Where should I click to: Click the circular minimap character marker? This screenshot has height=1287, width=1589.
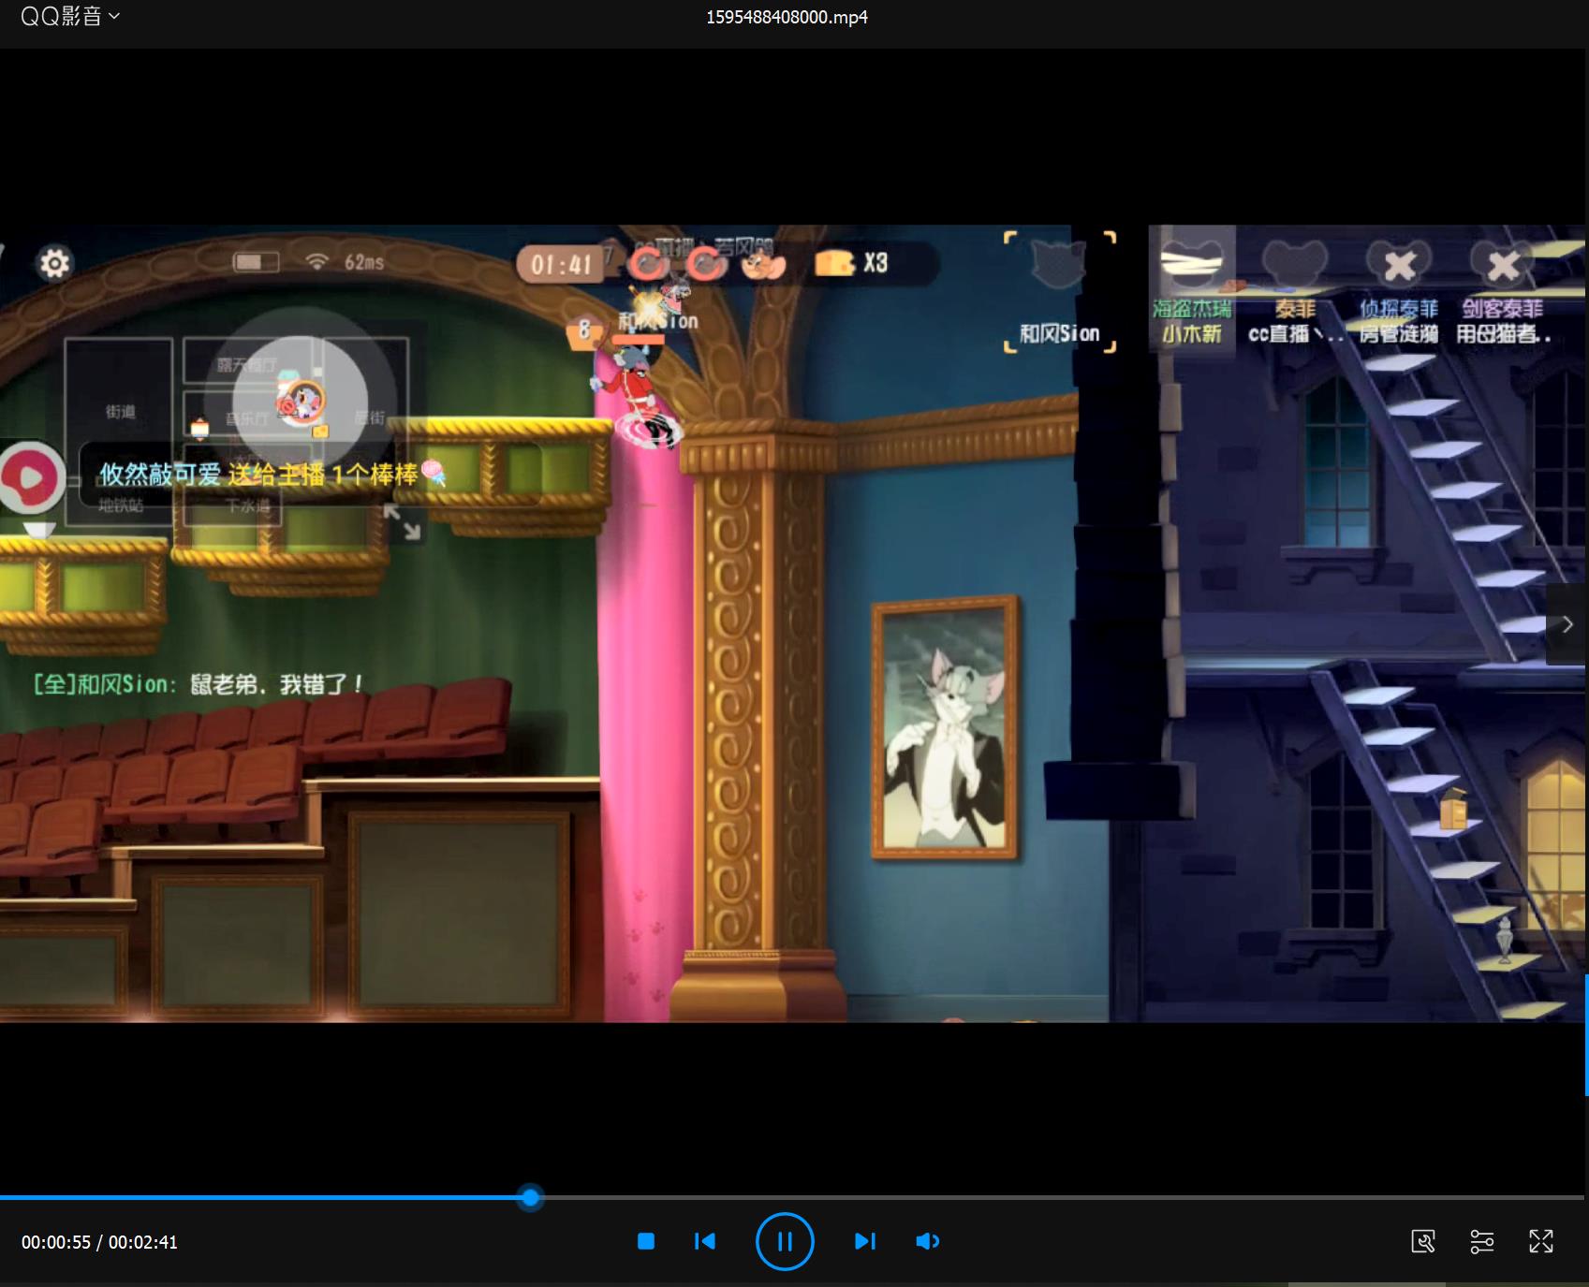point(302,402)
